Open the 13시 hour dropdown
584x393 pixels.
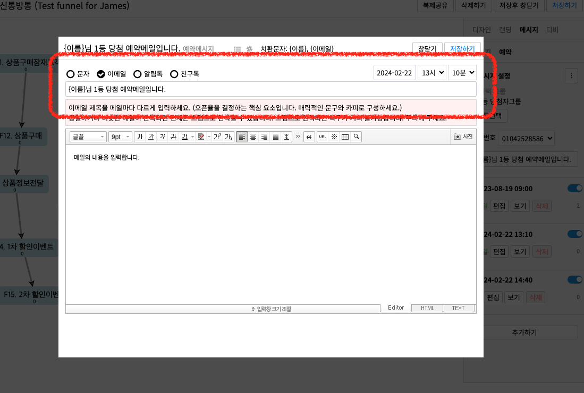tap(431, 73)
